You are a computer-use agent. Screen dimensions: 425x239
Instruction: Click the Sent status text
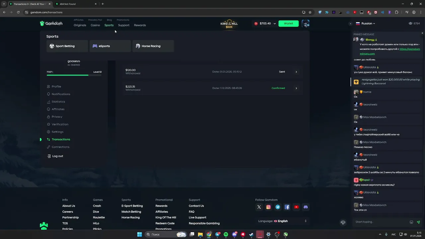click(x=282, y=72)
